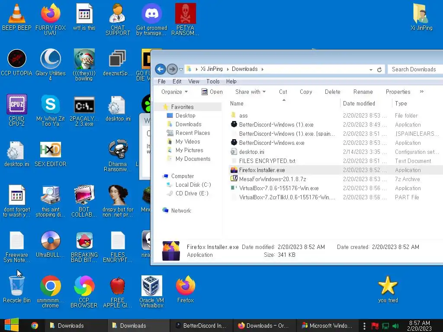Select the 'ass' folder row
This screenshot has height=332, width=443.
[336, 115]
